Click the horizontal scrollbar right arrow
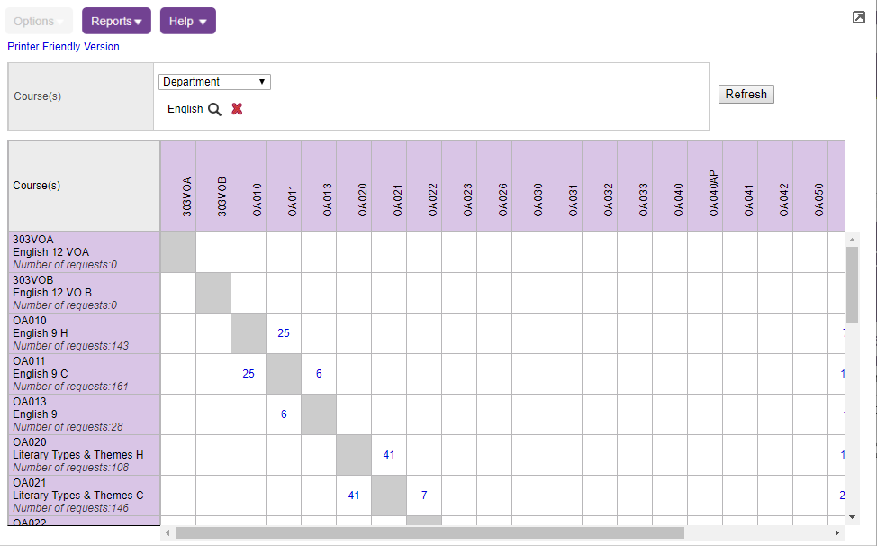This screenshot has height=546, width=877. (838, 533)
